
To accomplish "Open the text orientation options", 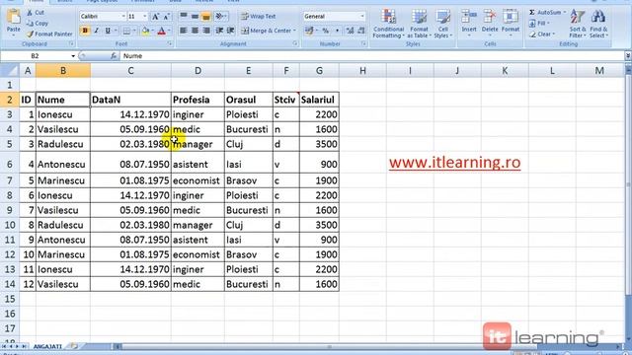I will (x=220, y=16).
